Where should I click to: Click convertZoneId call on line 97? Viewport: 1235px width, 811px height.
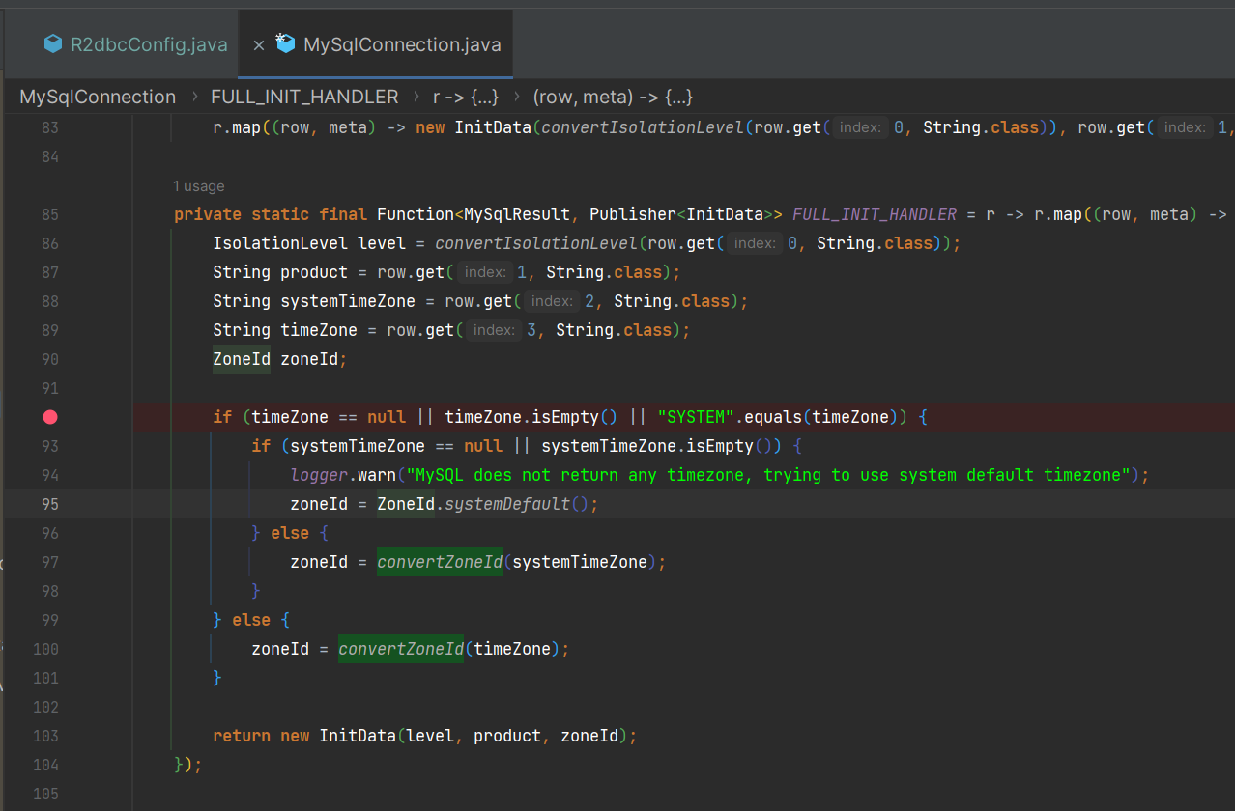(440, 562)
